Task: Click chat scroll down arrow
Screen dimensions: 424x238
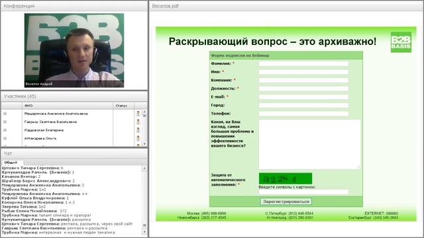Action: point(144,231)
